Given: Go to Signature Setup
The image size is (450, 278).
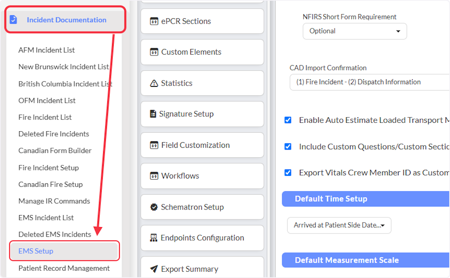Looking at the screenshot, I should [x=202, y=114].
